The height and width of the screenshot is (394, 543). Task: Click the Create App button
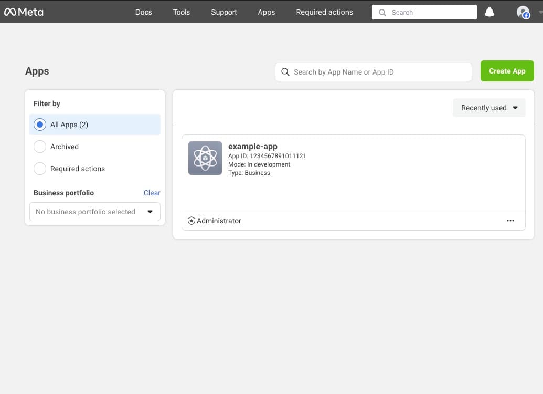pyautogui.click(x=507, y=71)
